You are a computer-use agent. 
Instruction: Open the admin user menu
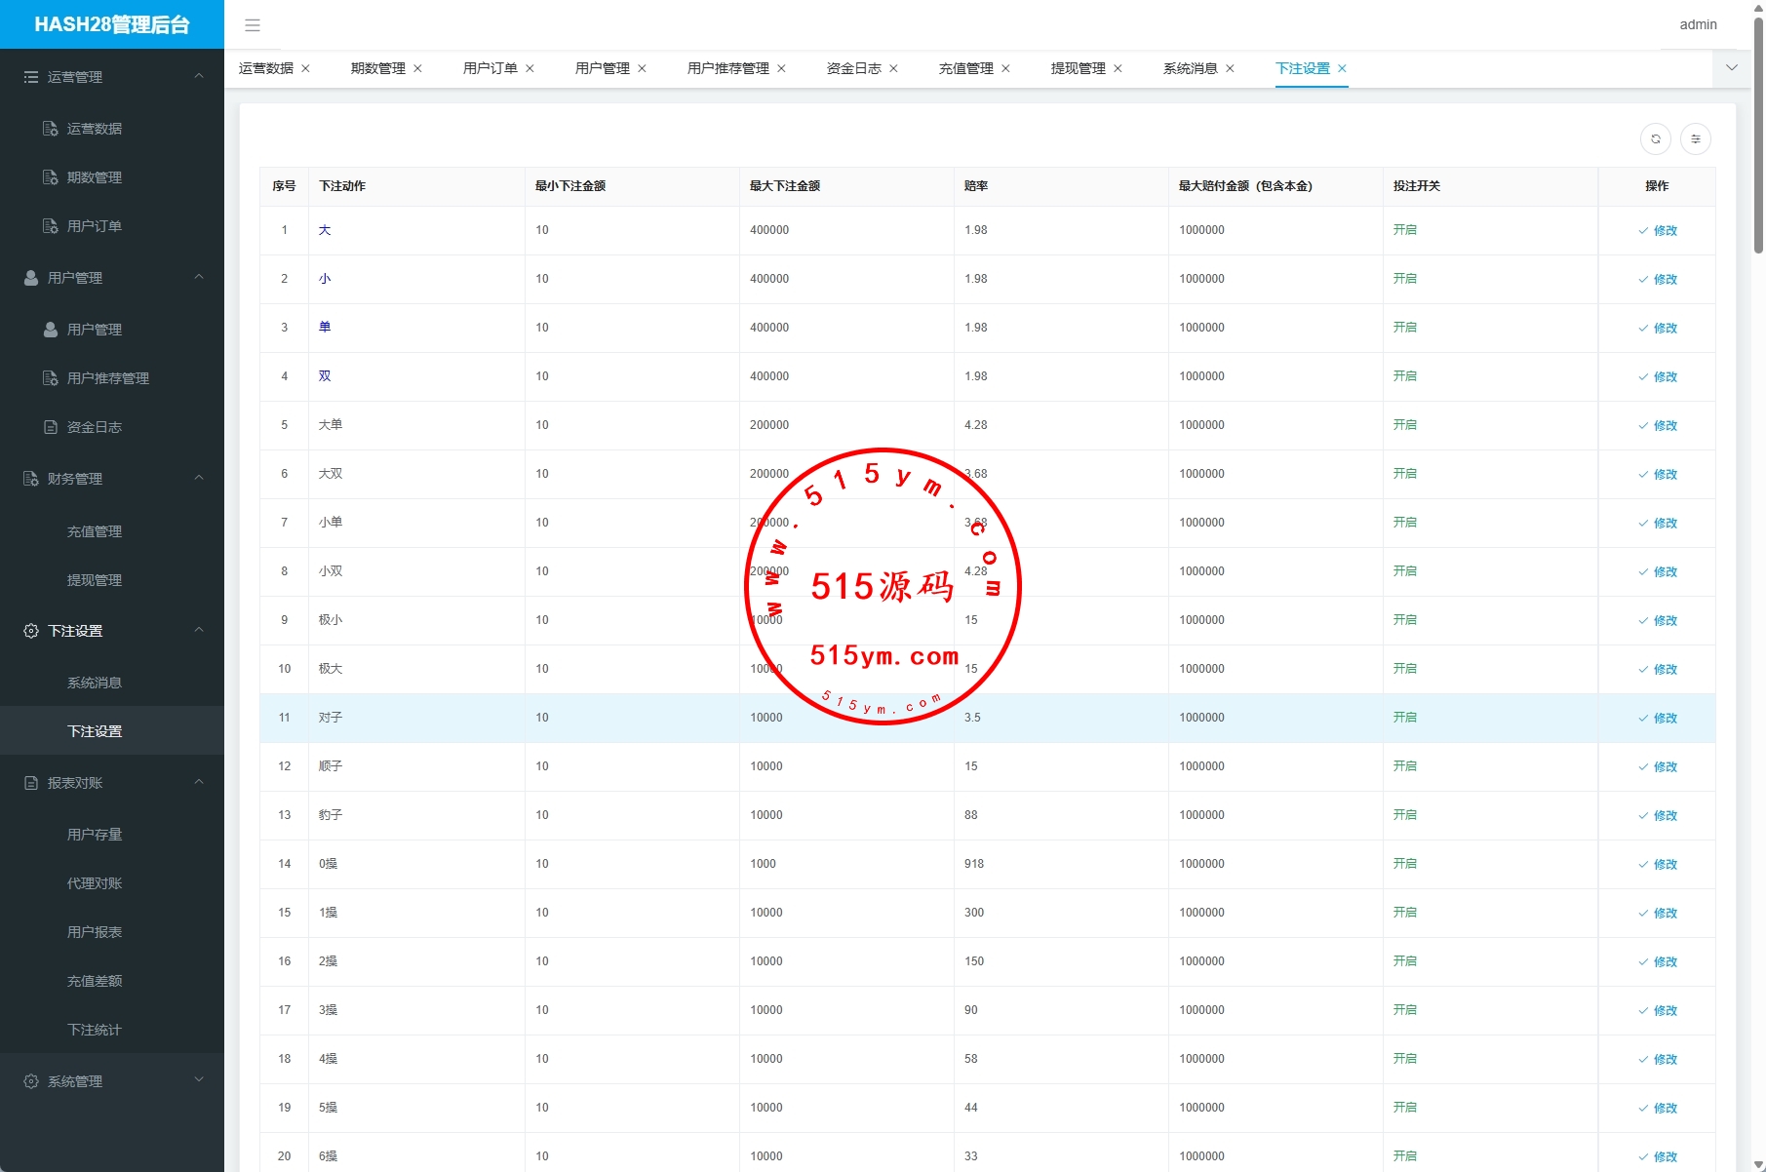tap(1698, 25)
